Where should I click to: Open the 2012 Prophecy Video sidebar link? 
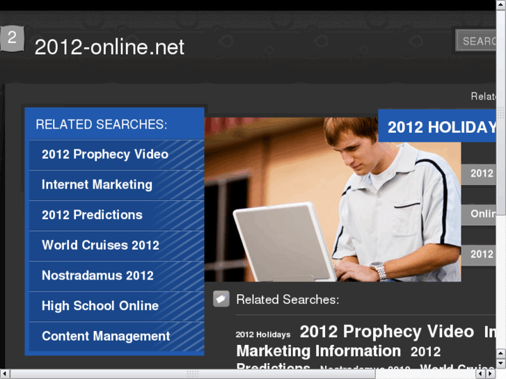[x=116, y=154]
